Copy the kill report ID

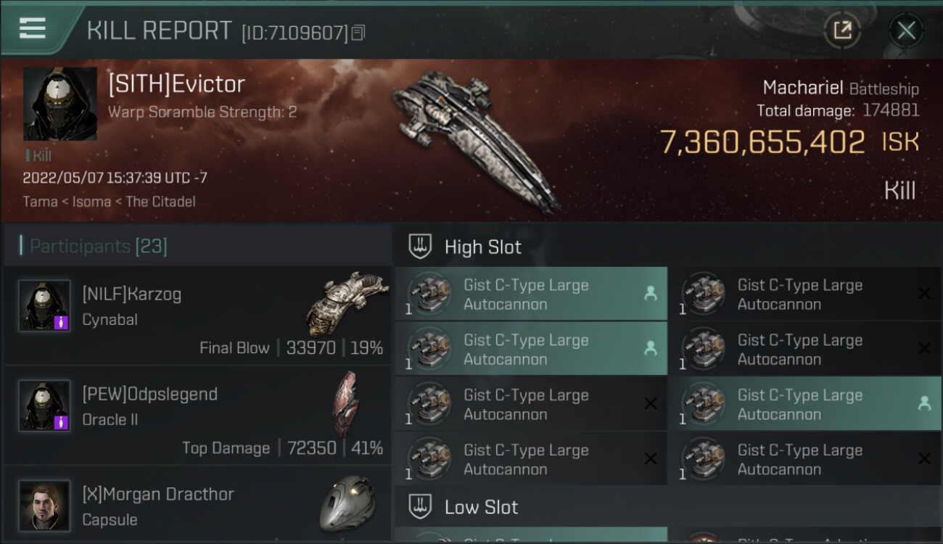[x=358, y=33]
